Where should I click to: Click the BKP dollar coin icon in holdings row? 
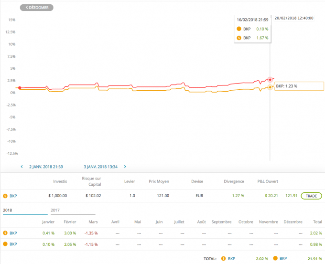(5, 196)
